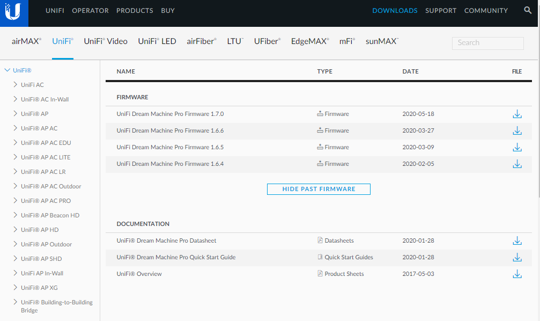Viewport: 540px width, 321px height.
Task: Click the Ubiquiti logo icon
Action: point(14,12)
